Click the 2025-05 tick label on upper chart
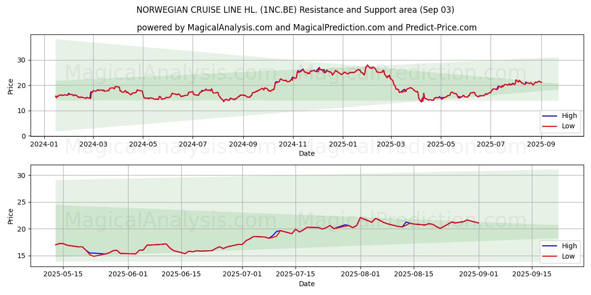This screenshot has height=295, width=591. [440, 145]
